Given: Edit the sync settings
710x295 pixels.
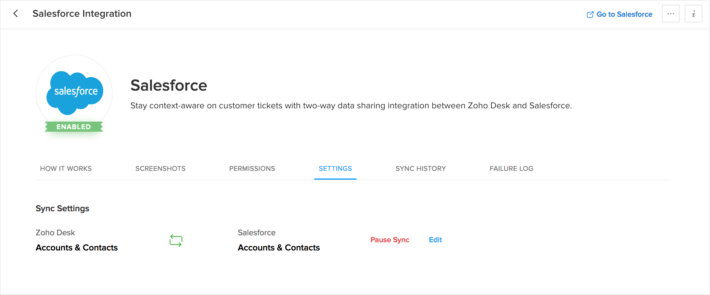Looking at the screenshot, I should 435,240.
